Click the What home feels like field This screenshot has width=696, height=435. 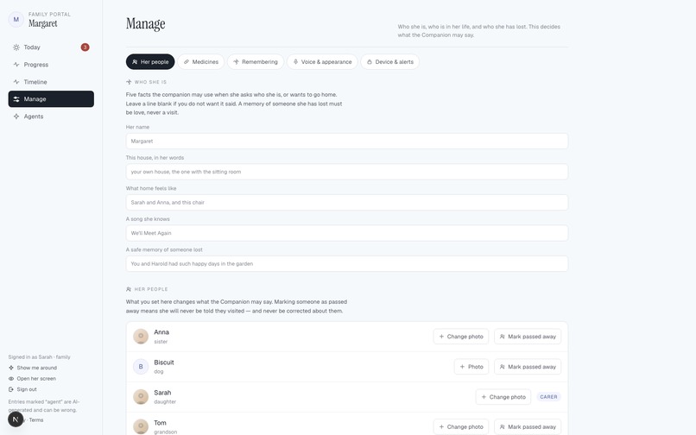(346, 203)
